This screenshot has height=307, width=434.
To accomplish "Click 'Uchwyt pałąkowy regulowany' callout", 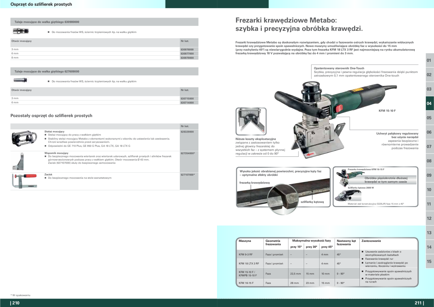I will pos(397,134).
